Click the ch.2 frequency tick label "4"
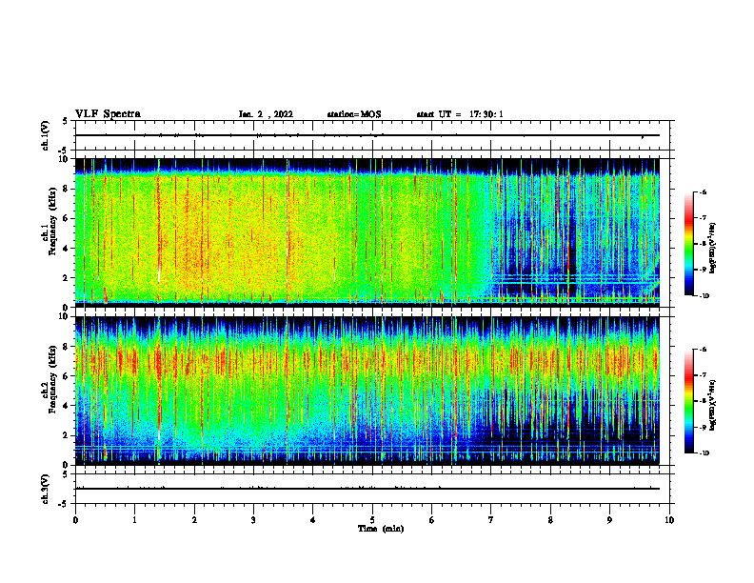Screen dimensions: 754x583 click(66, 406)
